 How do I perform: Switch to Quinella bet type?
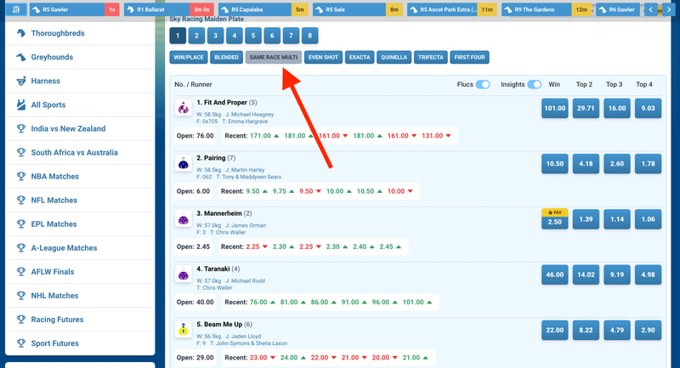click(394, 57)
